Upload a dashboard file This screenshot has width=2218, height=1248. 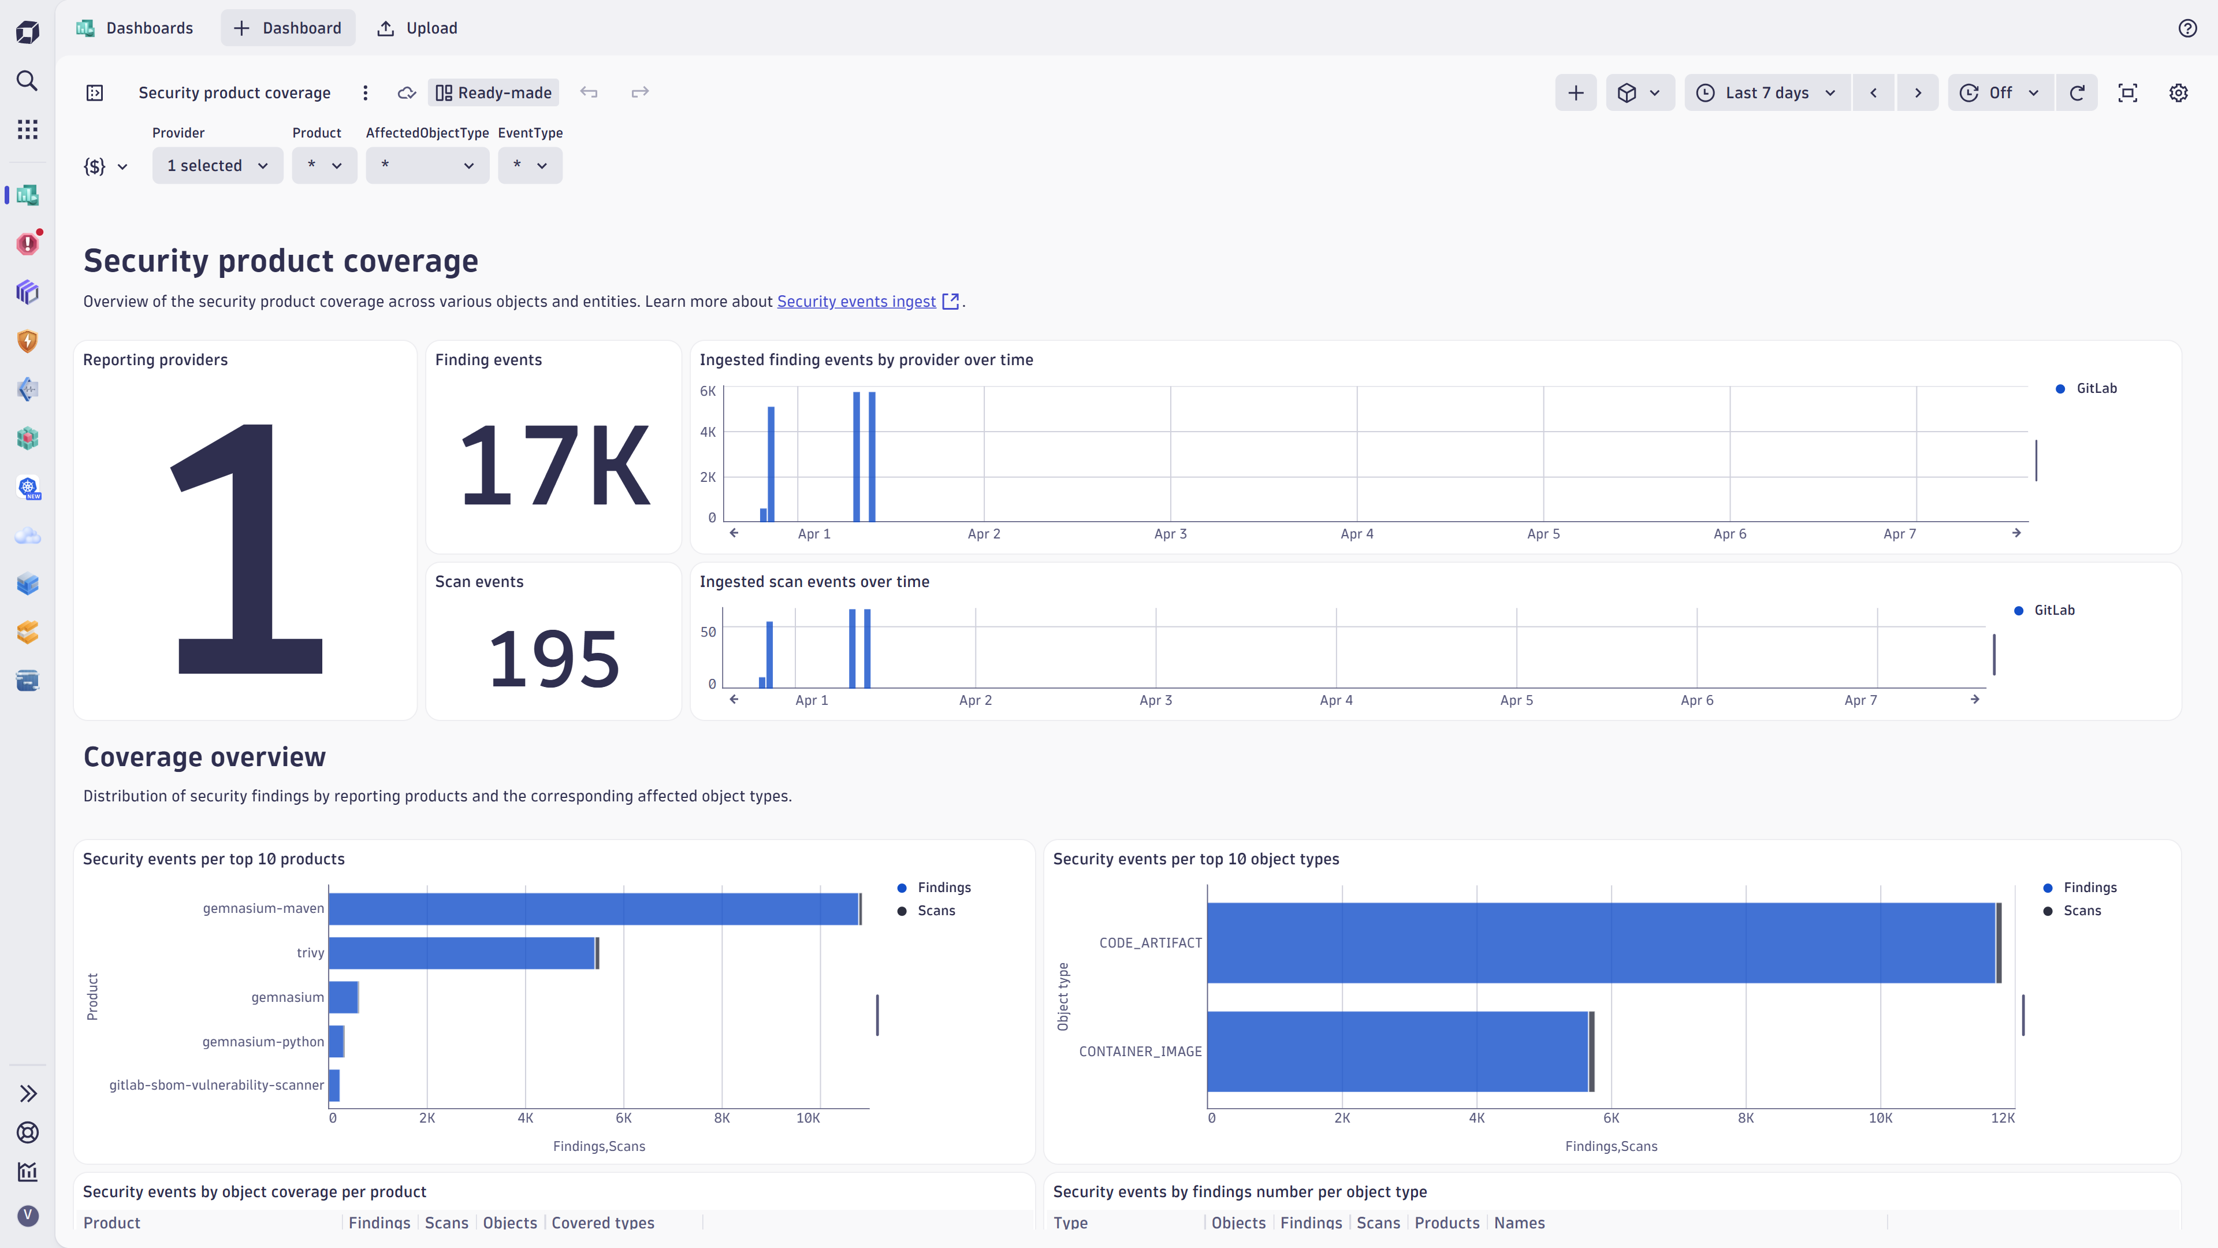click(418, 28)
